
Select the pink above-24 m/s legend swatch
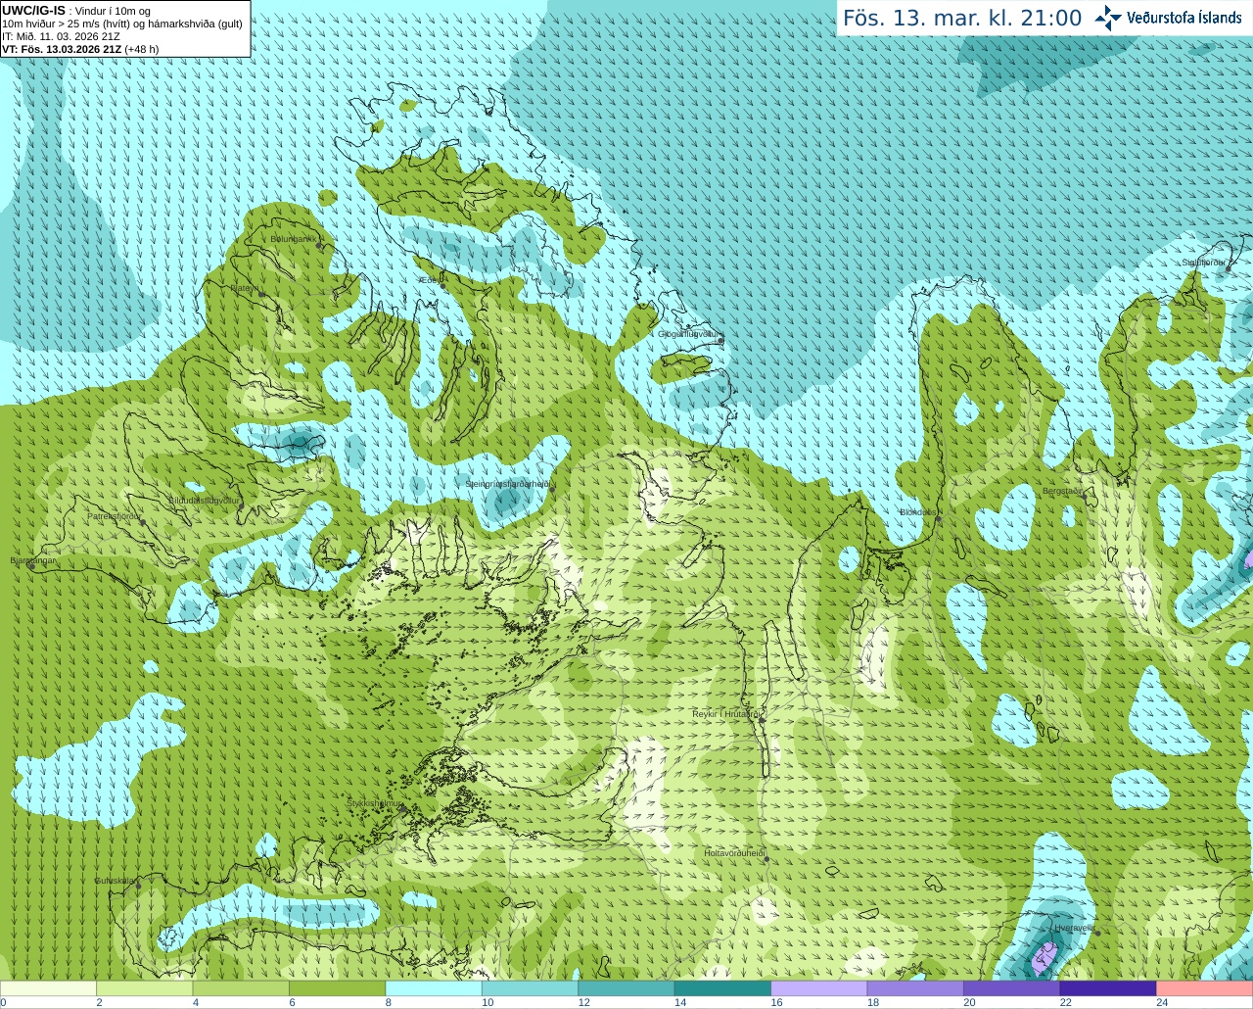tap(1205, 988)
